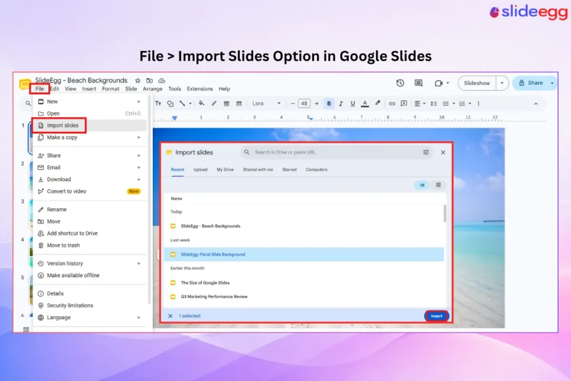Open the Arrange menu
This screenshot has height=381, width=571.
(152, 89)
